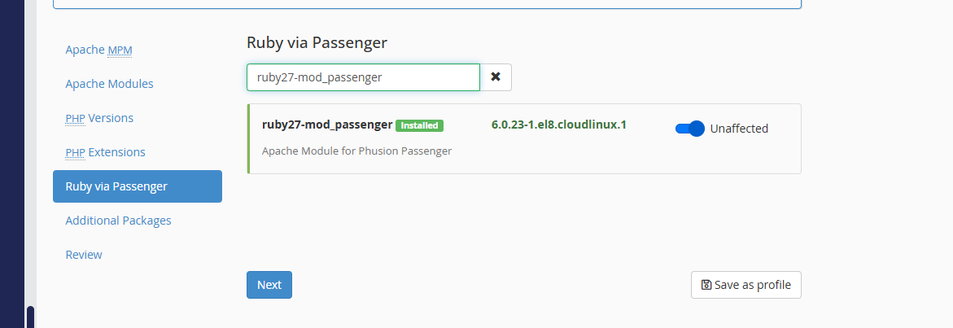Click the ruby27-mod_passenger package name
Viewport: 953px width, 328px height.
pyautogui.click(x=327, y=125)
